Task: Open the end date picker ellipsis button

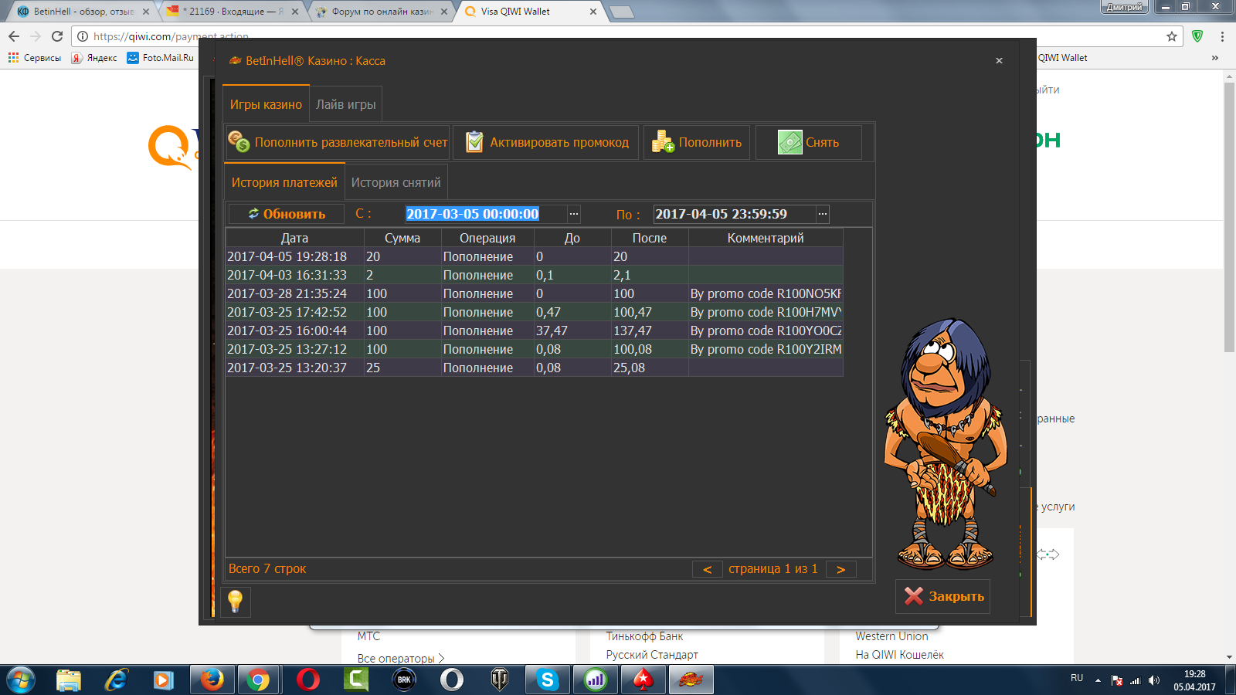Action: (x=823, y=214)
